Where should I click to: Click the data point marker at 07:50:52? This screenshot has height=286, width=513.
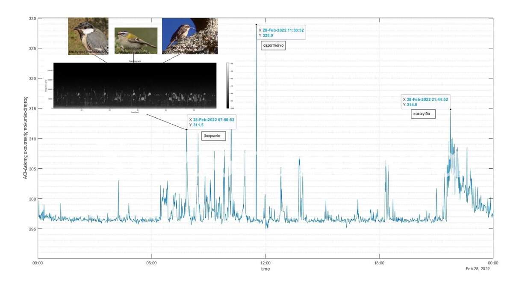click(x=186, y=129)
